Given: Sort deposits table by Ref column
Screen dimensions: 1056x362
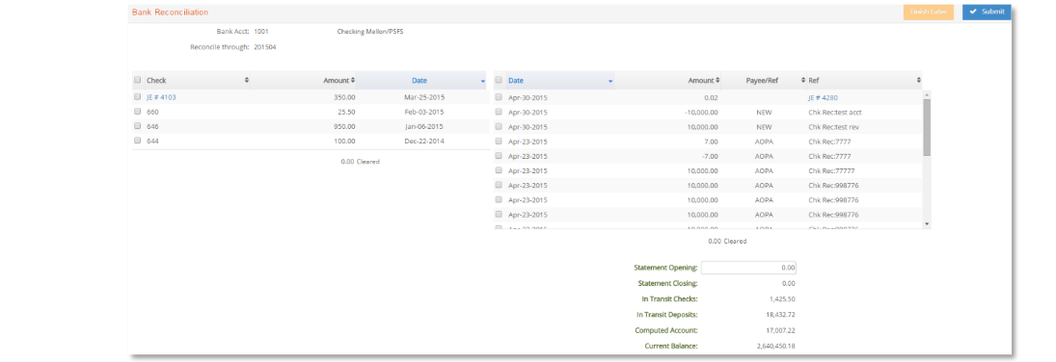Looking at the screenshot, I should (x=865, y=80).
